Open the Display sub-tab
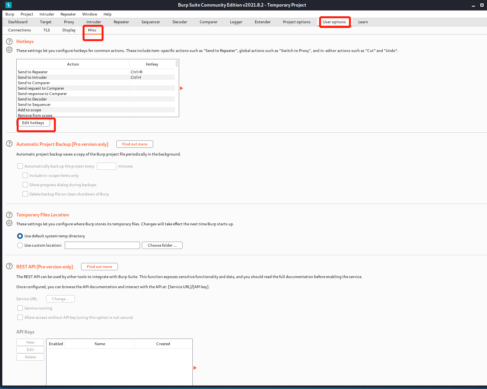Viewport: 487px width, 389px height. pos(69,30)
